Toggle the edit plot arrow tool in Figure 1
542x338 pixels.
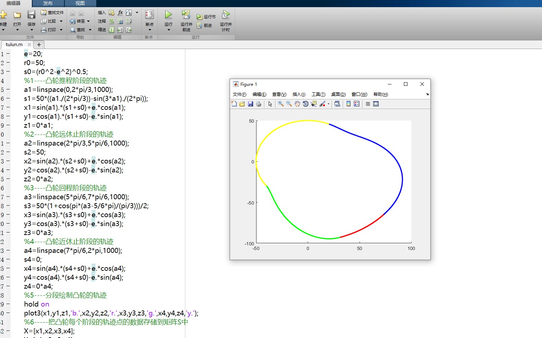[270, 104]
